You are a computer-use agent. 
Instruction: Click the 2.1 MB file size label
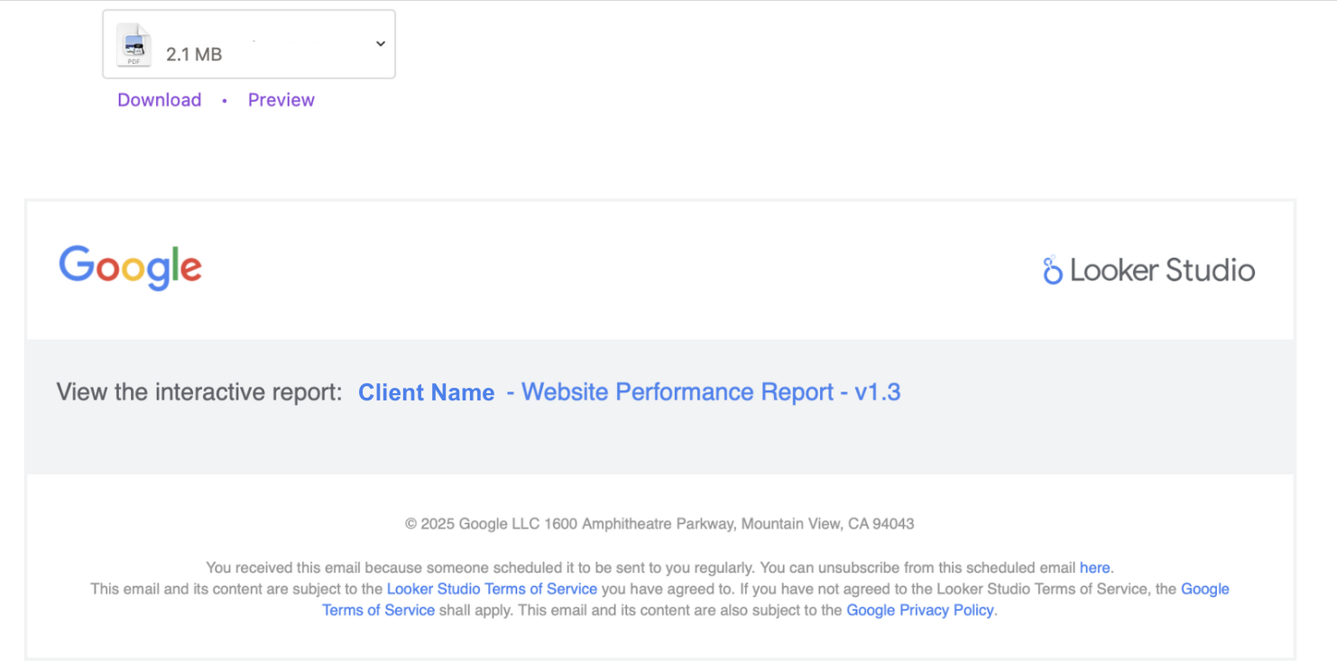[x=194, y=54]
